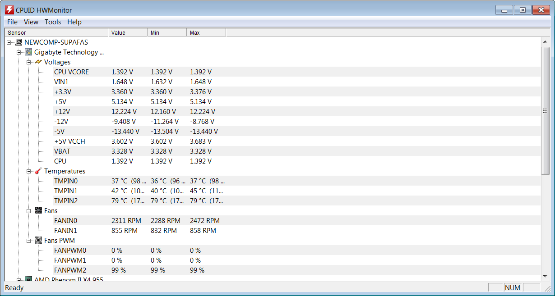Click the Fans node fan icon
This screenshot has width=555, height=296.
click(38, 211)
